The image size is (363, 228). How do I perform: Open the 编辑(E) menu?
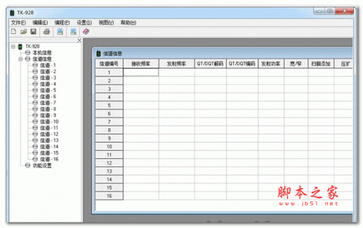point(40,22)
